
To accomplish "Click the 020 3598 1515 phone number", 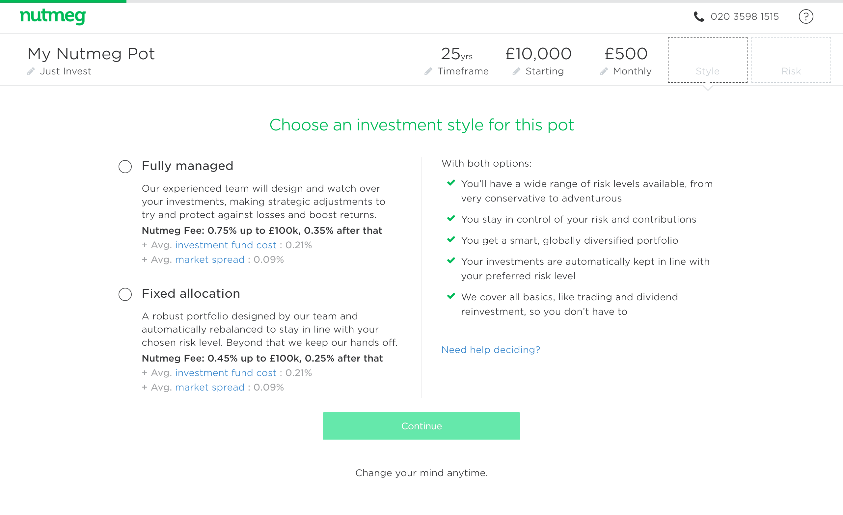I will click(x=745, y=16).
